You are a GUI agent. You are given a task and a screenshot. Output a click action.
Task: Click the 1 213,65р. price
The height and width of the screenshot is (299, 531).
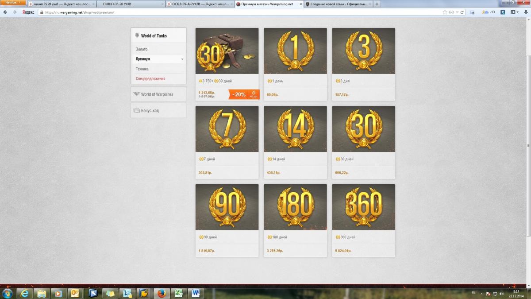207,93
